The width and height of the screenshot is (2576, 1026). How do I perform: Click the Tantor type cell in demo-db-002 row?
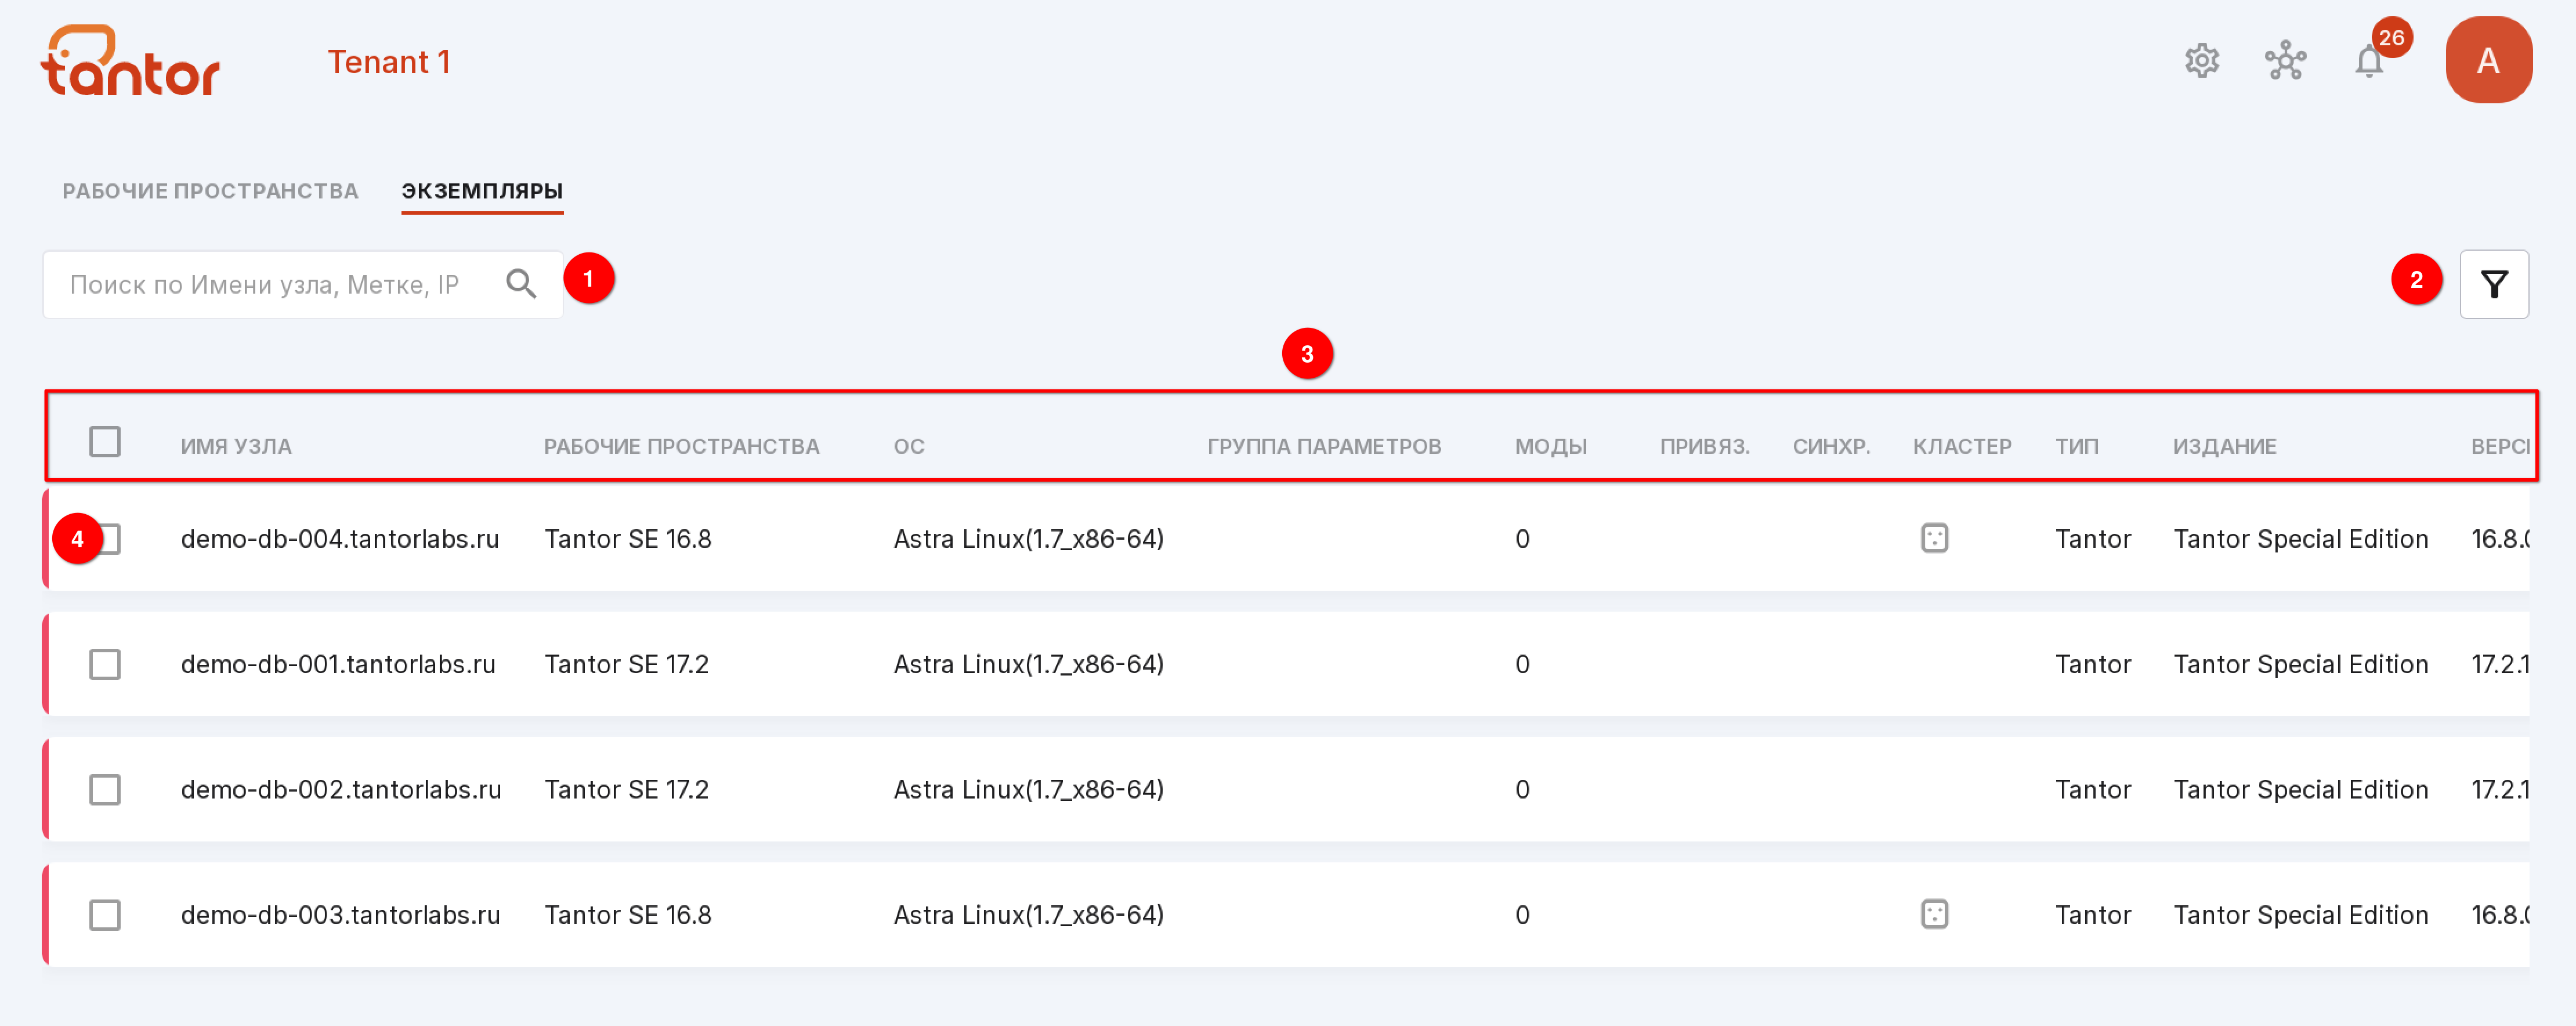coord(2093,789)
